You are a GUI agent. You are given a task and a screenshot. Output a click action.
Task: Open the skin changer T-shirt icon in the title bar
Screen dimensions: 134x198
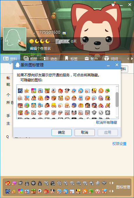pos(113,4)
